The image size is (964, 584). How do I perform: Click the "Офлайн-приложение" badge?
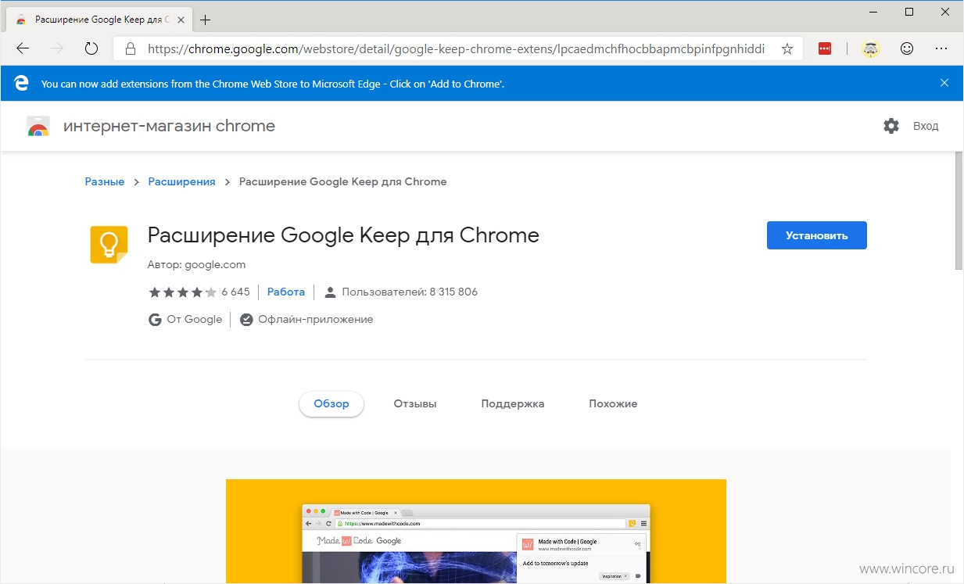point(306,319)
